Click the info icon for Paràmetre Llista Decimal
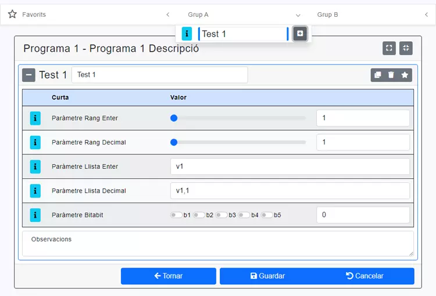 35,191
